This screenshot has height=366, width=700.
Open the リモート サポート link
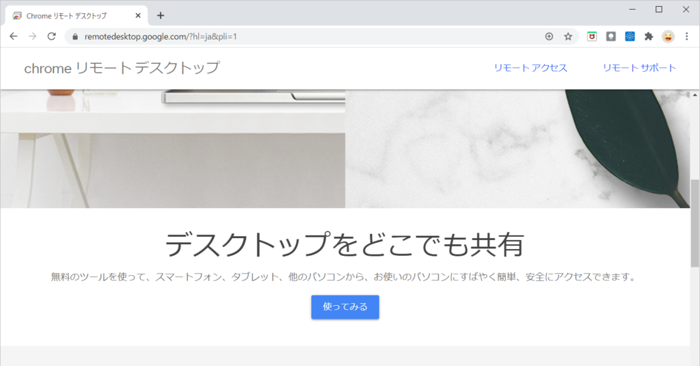(639, 68)
